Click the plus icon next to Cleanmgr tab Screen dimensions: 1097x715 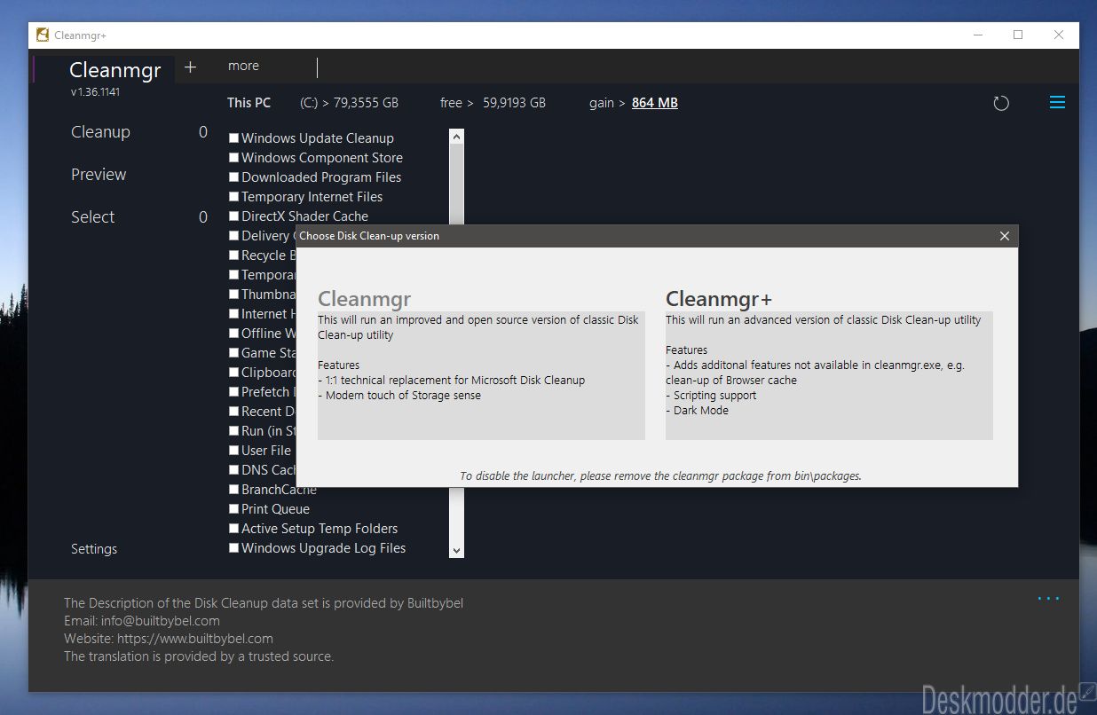tap(190, 67)
